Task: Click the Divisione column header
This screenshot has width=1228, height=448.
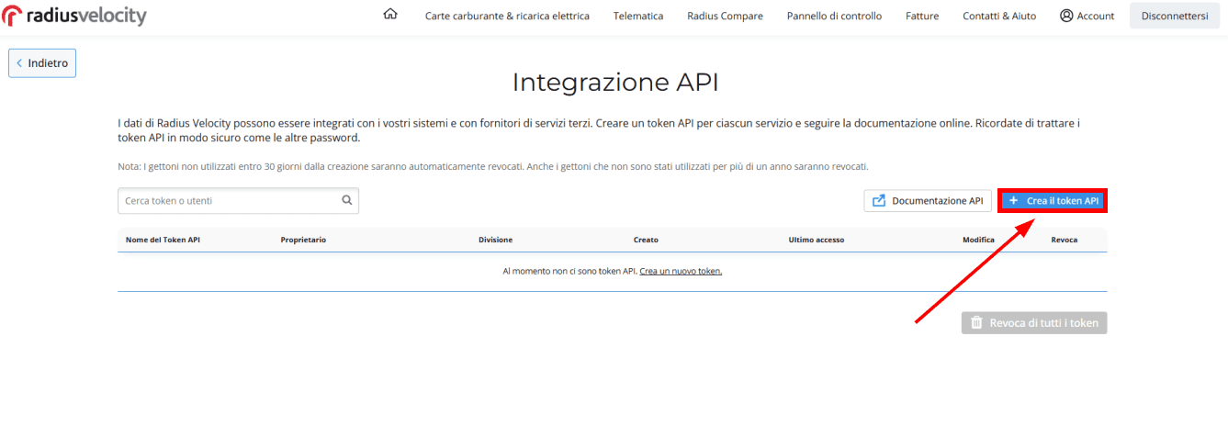Action: 496,240
